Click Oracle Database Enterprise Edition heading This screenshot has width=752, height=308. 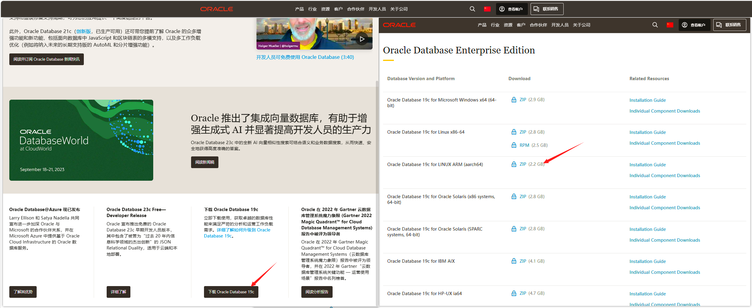(459, 50)
